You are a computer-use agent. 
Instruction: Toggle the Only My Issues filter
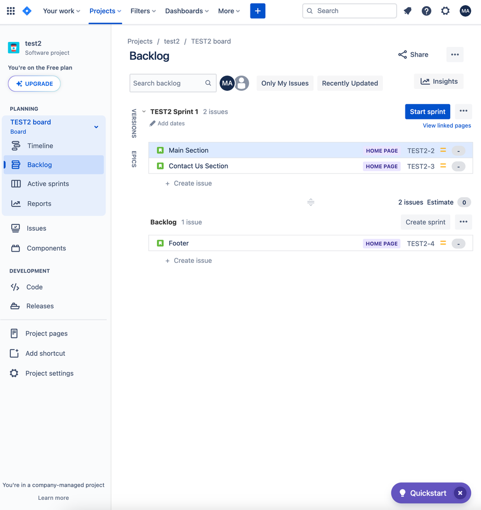click(285, 83)
